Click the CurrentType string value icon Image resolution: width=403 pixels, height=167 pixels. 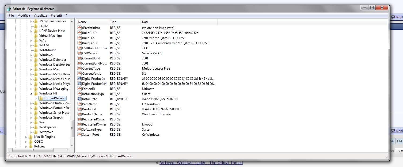[79, 68]
